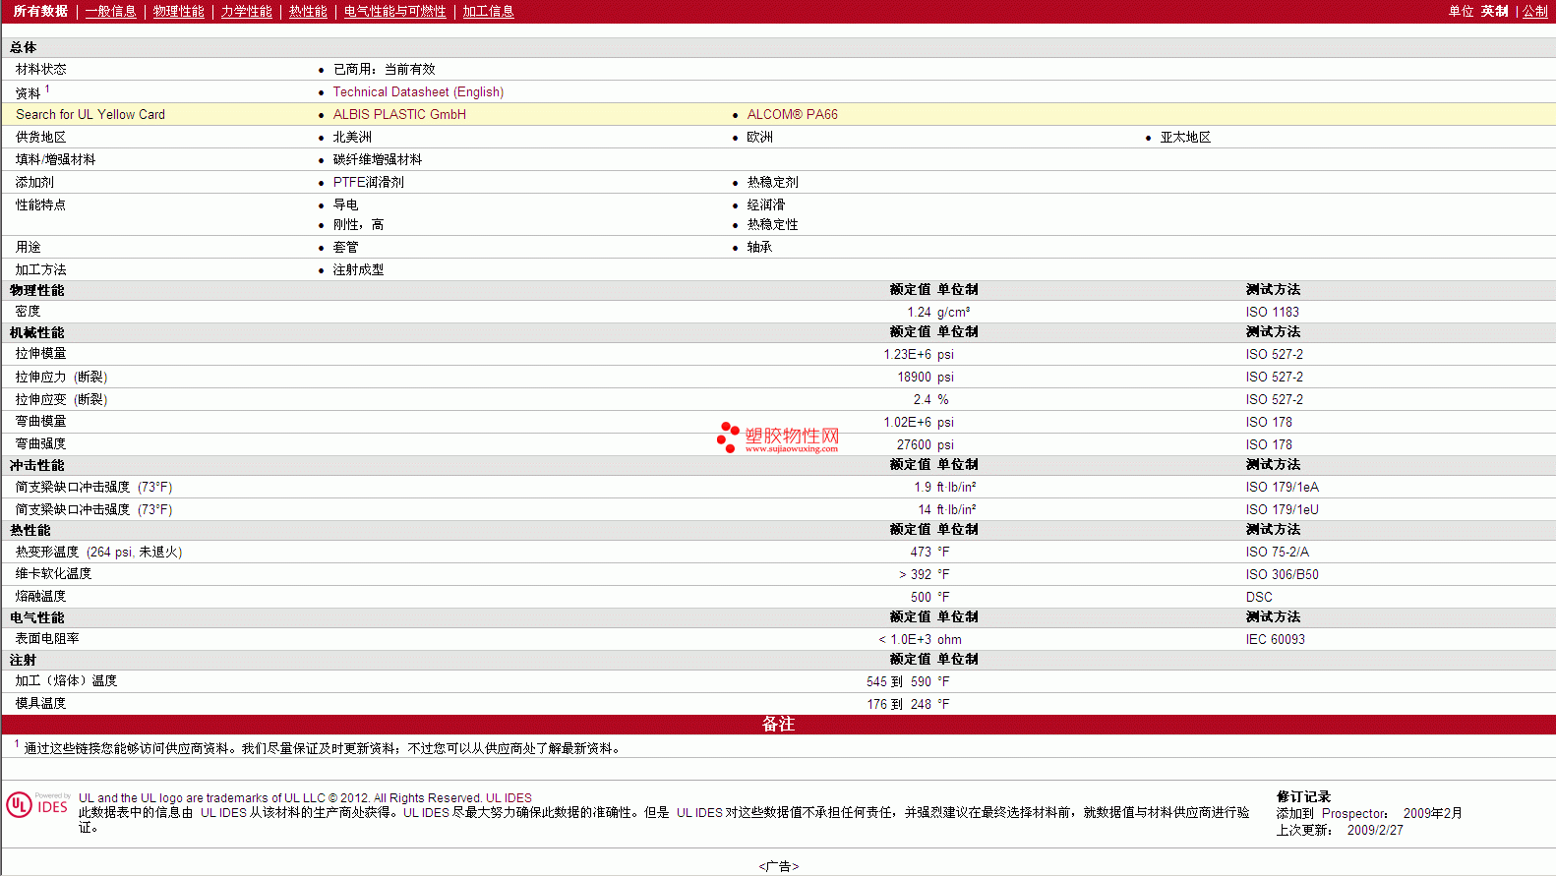Image resolution: width=1556 pixels, height=876 pixels.
Task: Select the 北美洲 availability entry
Action: click(x=352, y=137)
